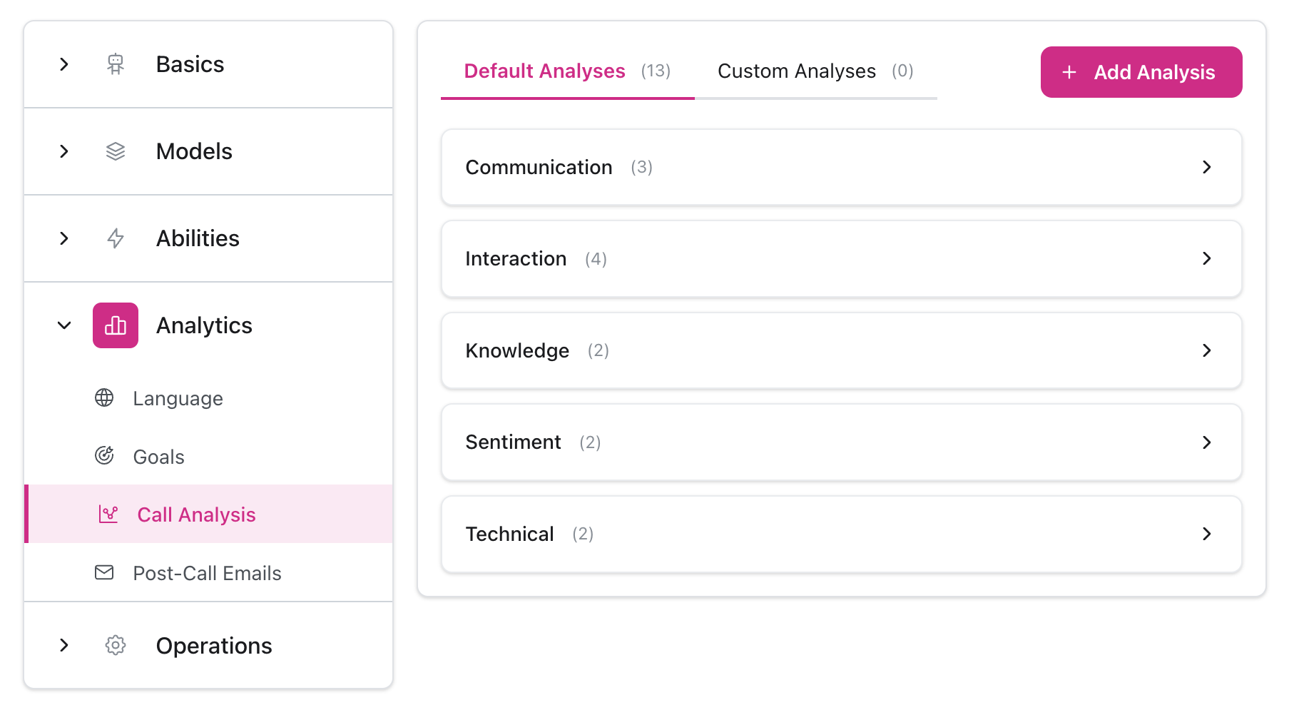Click the Basics robot icon
This screenshot has height=715, width=1294.
click(x=115, y=64)
